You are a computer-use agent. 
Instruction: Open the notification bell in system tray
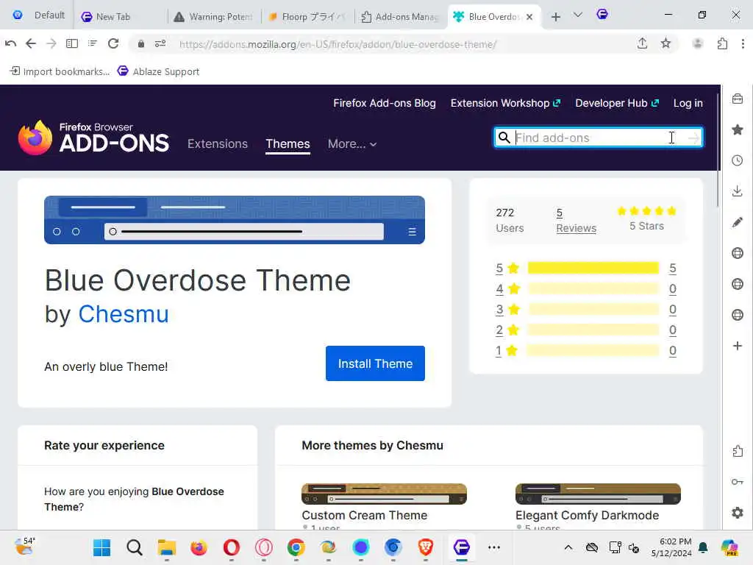pos(703,547)
